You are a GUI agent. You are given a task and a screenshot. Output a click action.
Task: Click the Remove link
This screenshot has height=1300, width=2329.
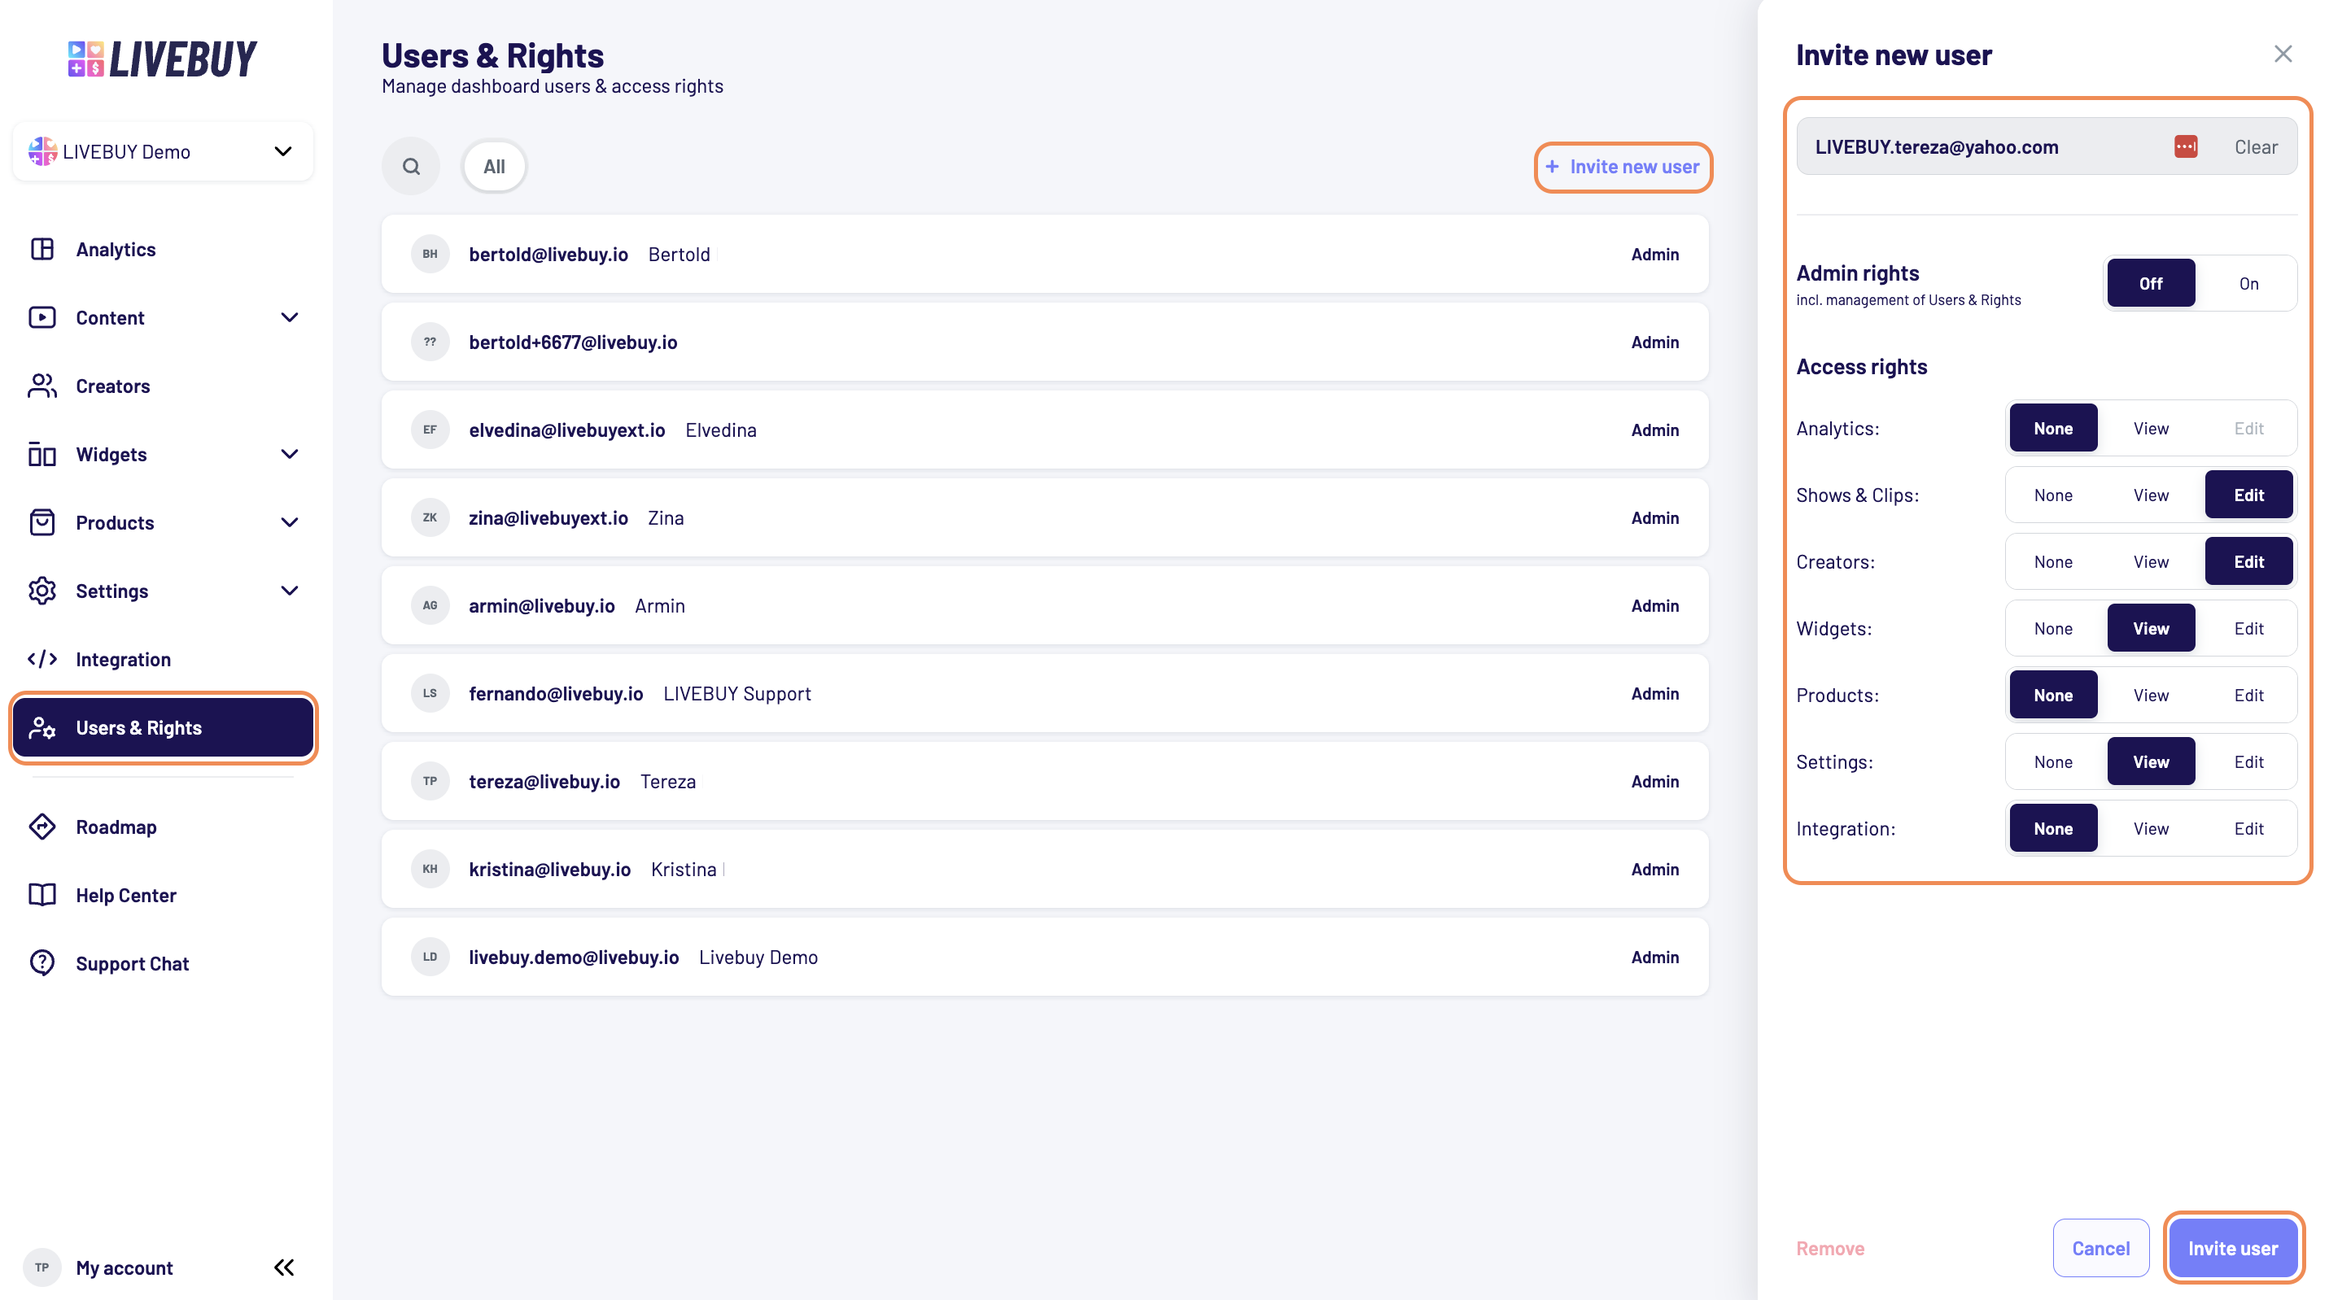coord(1830,1248)
